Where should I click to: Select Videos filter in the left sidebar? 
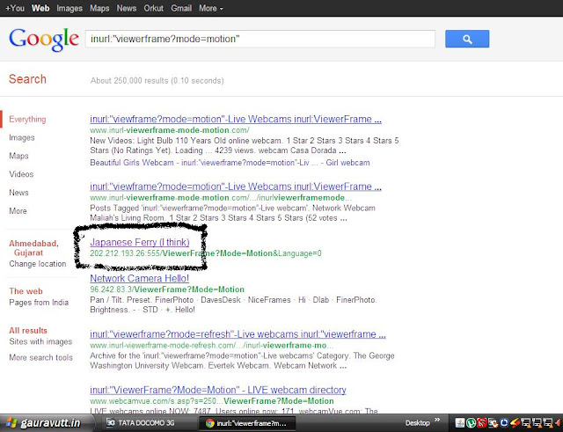point(21,174)
